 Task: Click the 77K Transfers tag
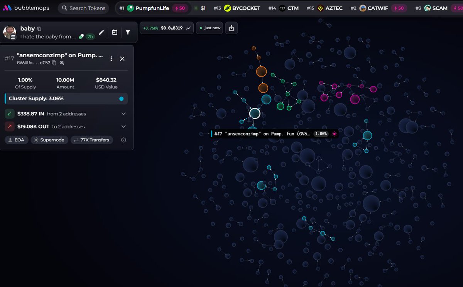click(92, 140)
